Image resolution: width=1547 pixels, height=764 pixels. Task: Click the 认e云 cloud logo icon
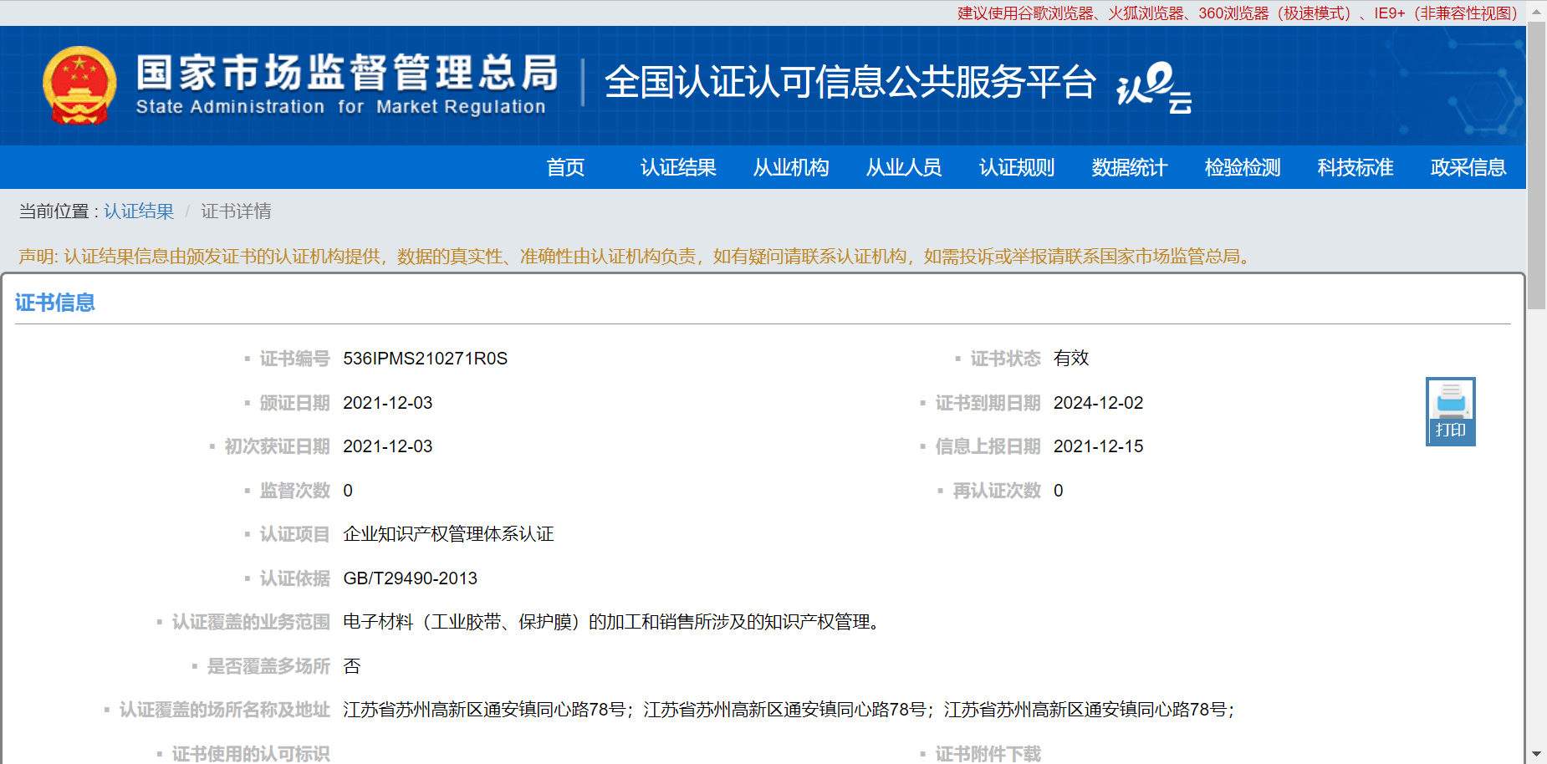pyautogui.click(x=1154, y=87)
